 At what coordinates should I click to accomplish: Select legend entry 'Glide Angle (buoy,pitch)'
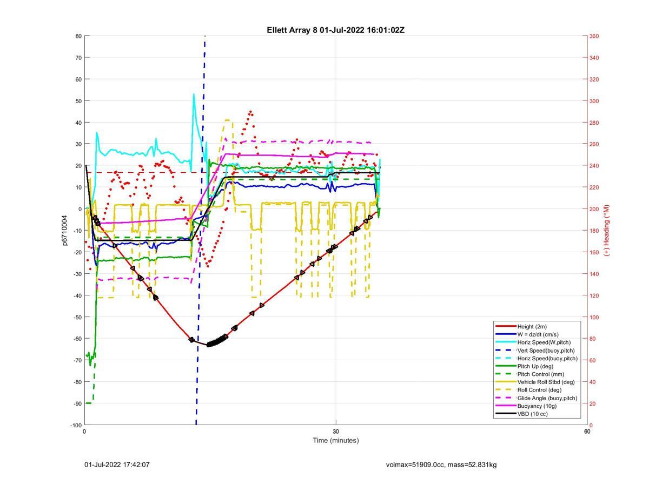547,398
